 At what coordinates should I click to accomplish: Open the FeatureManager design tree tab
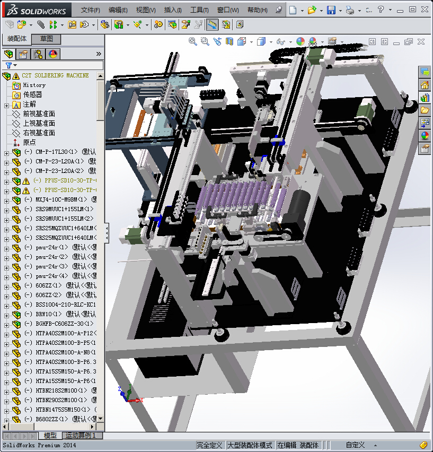coord(8,54)
